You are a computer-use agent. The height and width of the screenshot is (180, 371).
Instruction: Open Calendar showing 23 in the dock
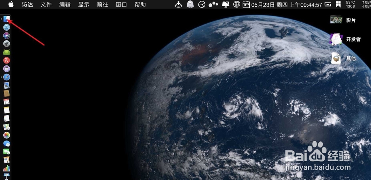(x=7, y=102)
